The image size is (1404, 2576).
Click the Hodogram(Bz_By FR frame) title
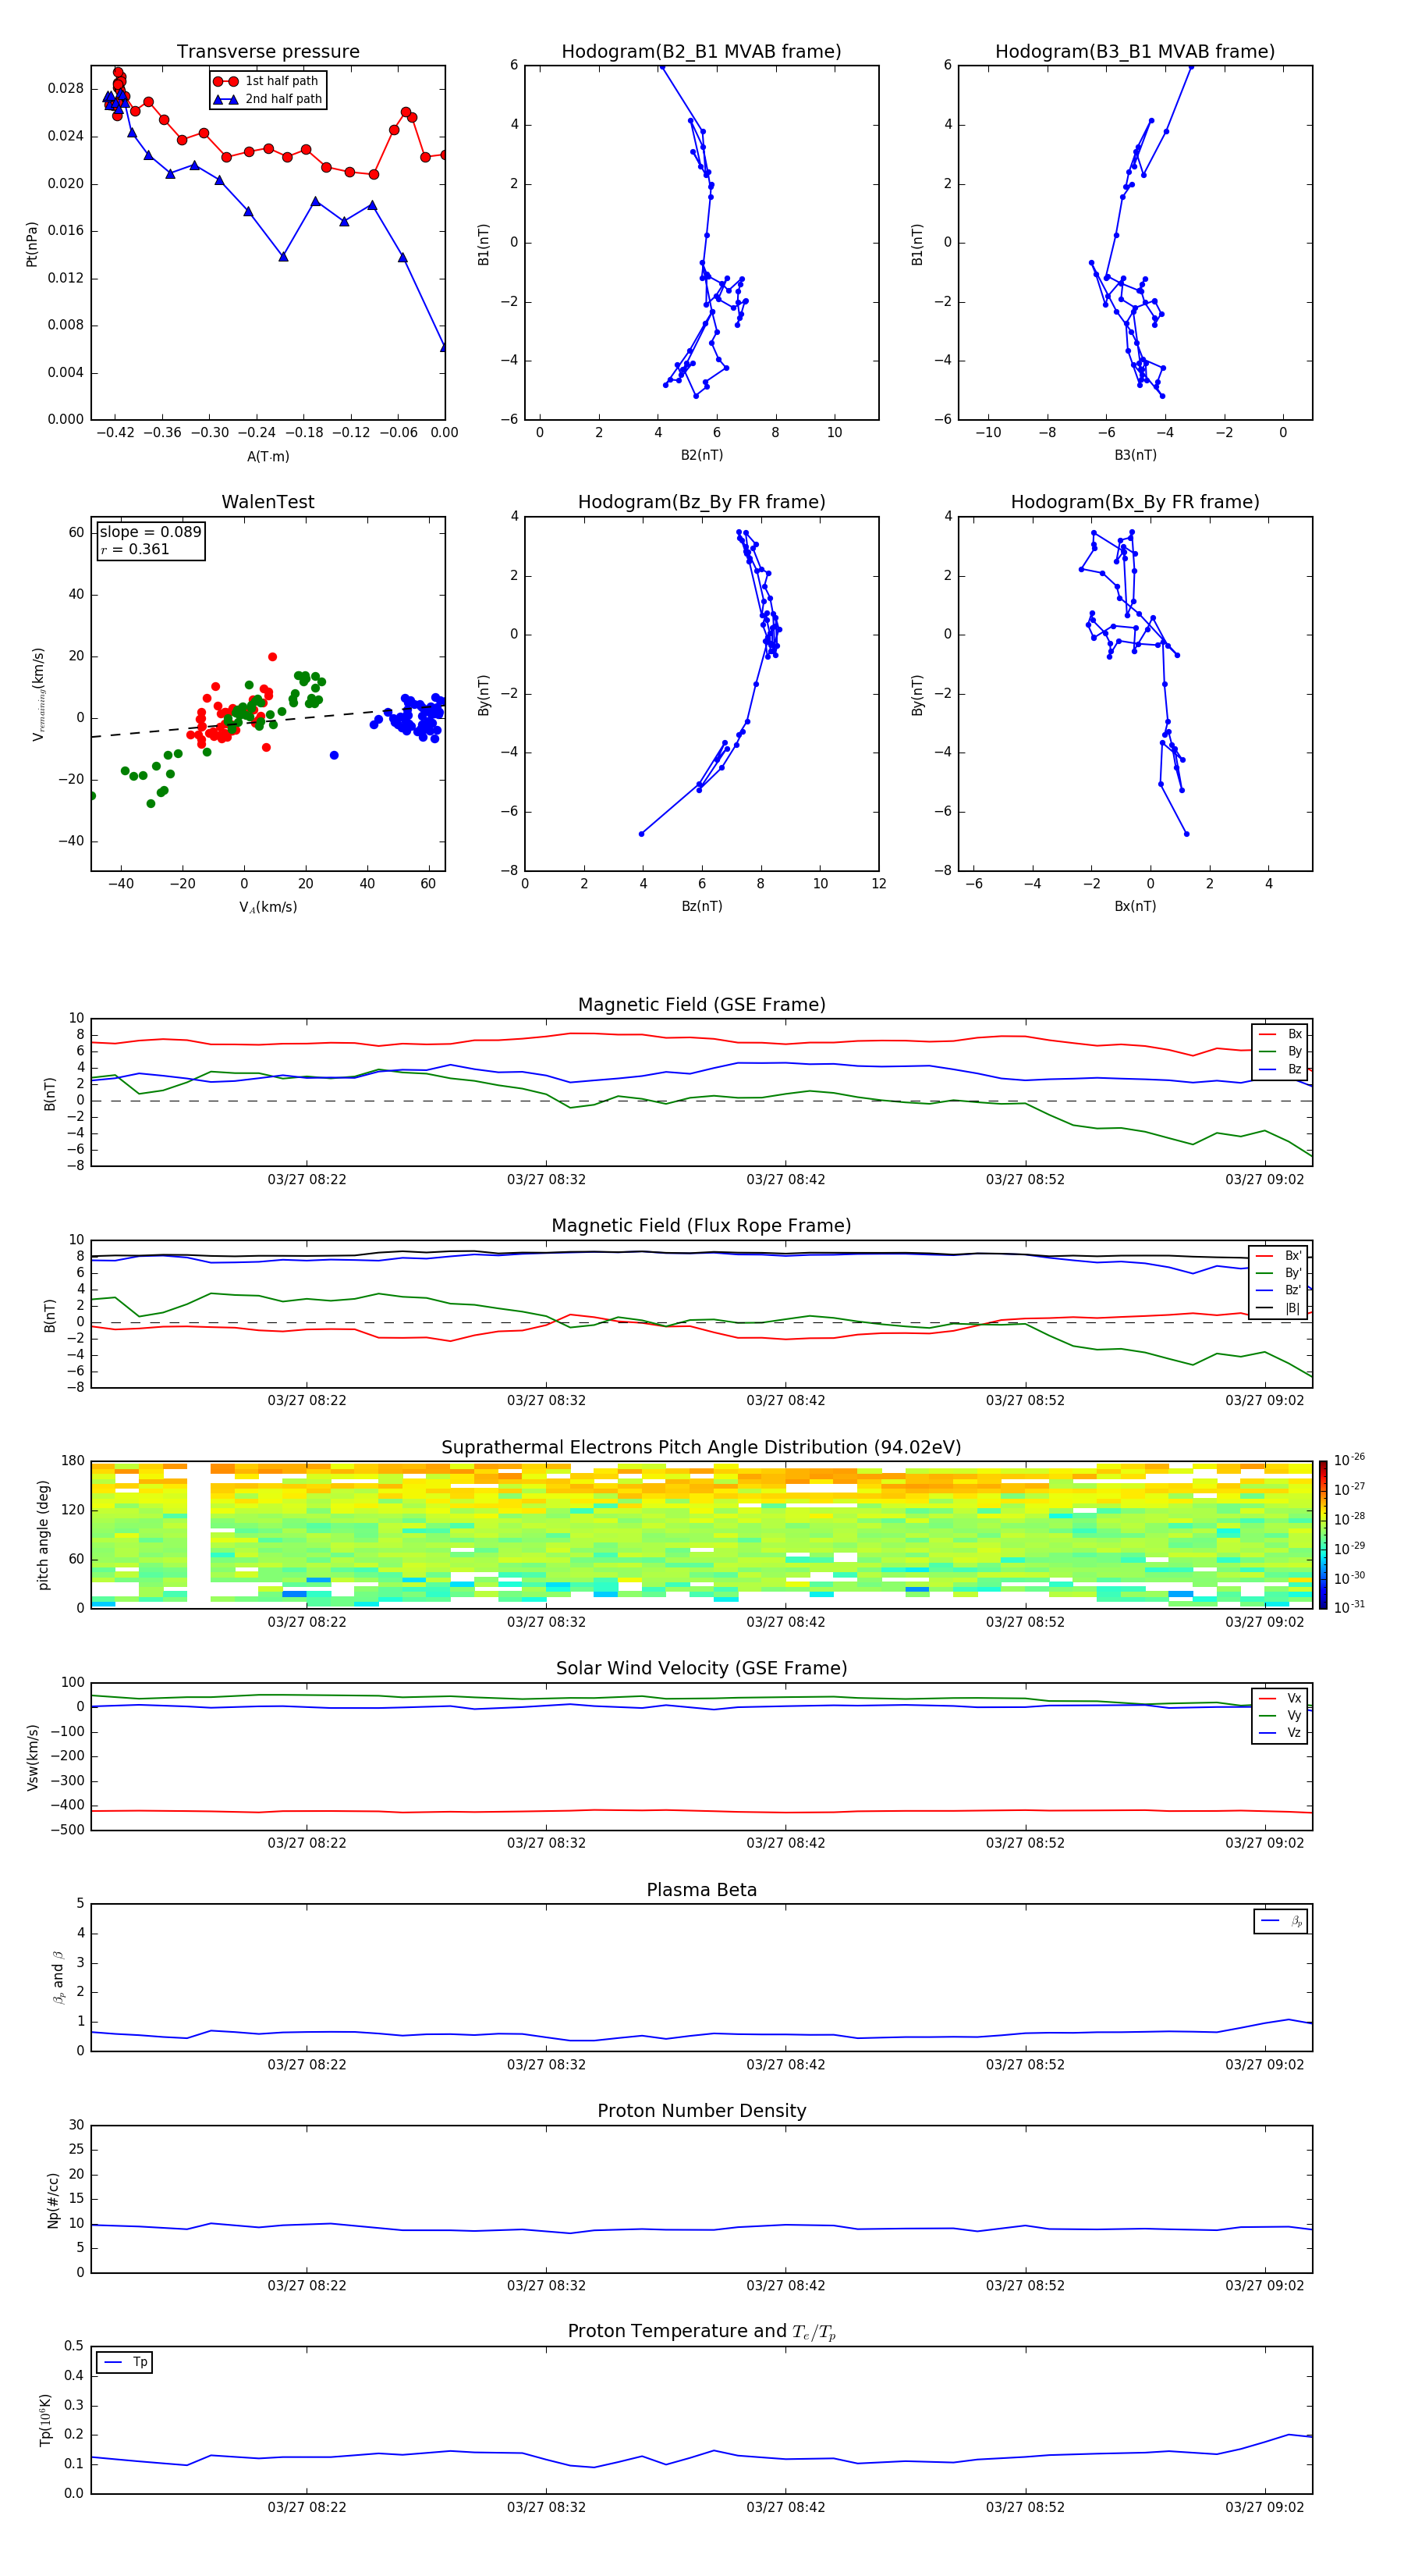(x=701, y=502)
